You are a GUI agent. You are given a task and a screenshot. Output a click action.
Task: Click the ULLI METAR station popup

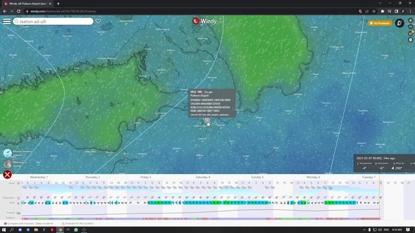pyautogui.click(x=212, y=104)
